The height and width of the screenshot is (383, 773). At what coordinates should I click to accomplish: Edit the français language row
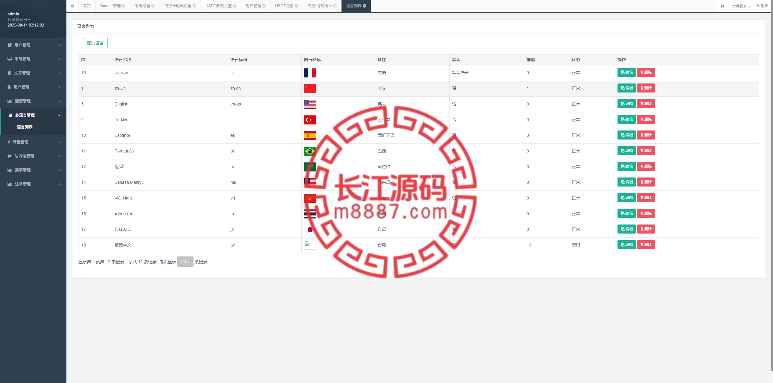coord(627,72)
